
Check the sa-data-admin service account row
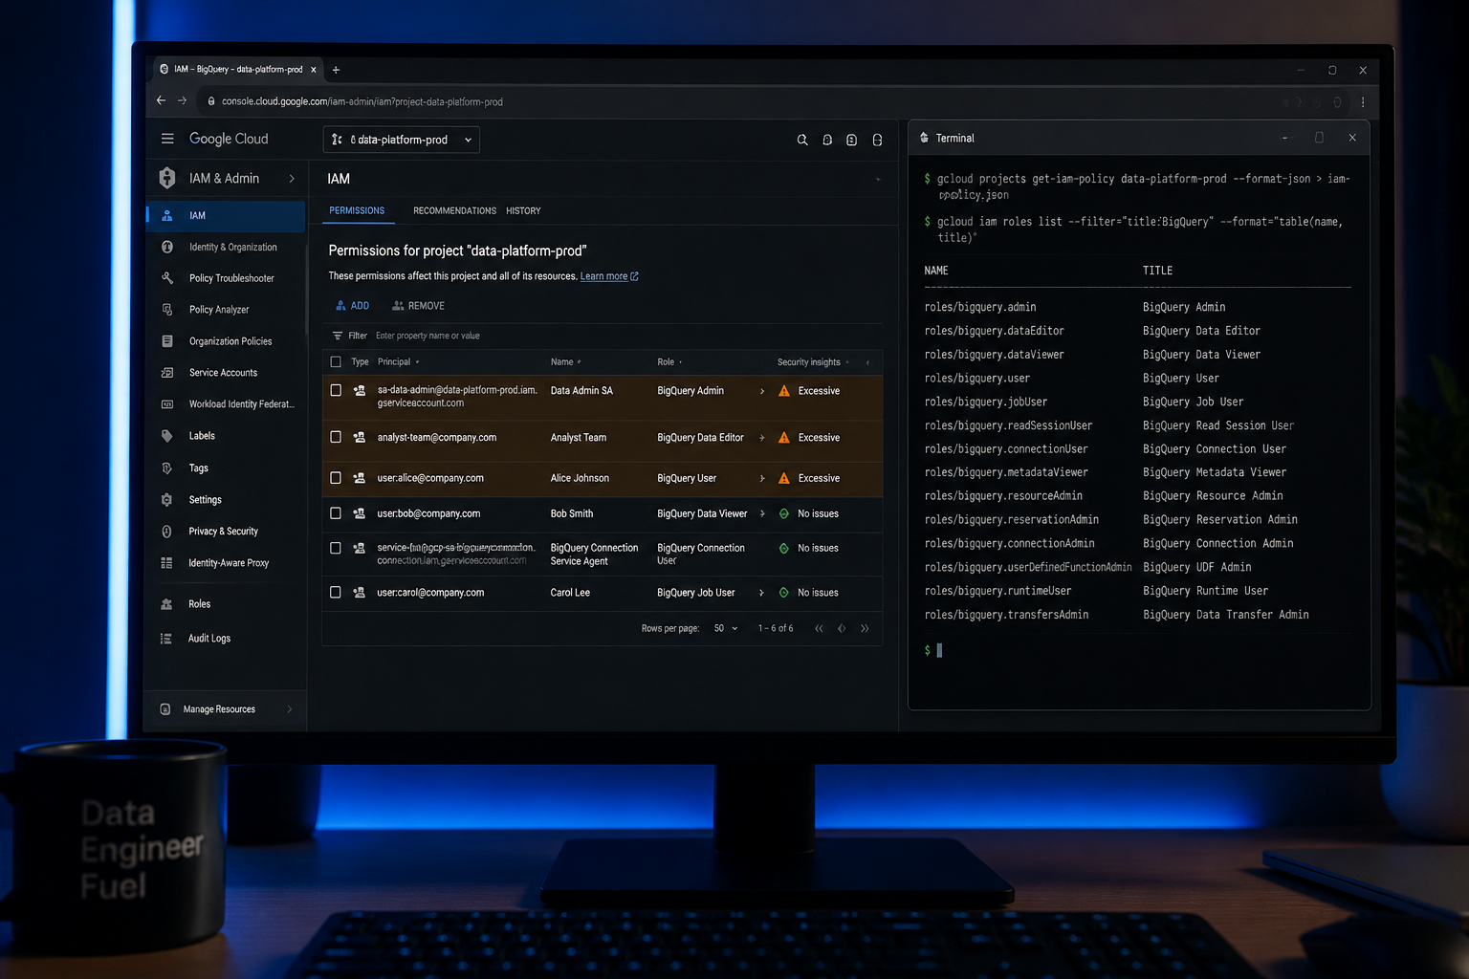coord(336,390)
